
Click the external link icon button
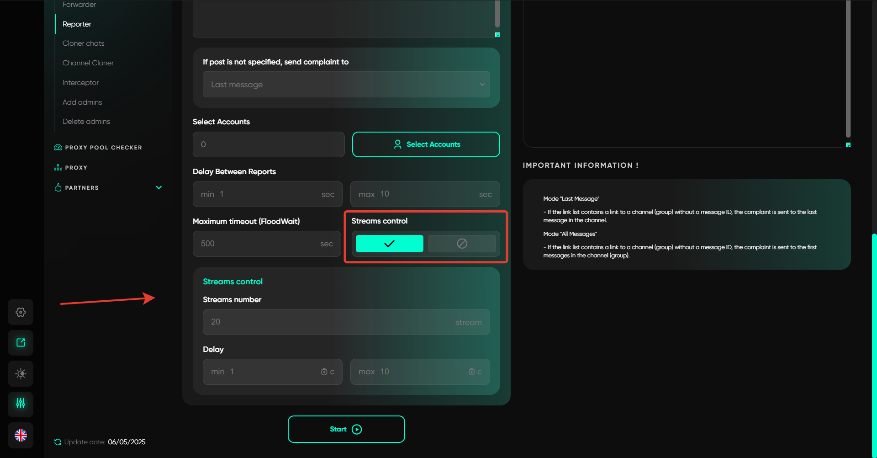21,343
